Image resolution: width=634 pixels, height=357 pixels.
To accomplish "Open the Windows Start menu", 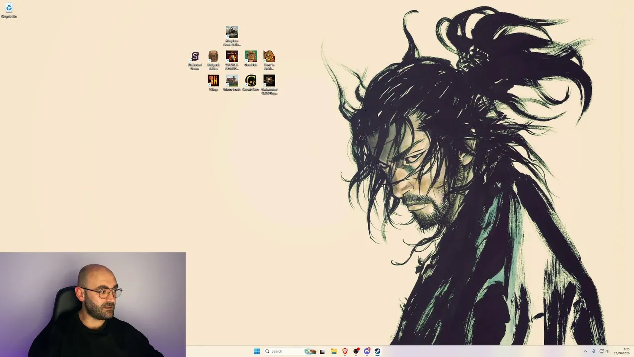I will (257, 351).
